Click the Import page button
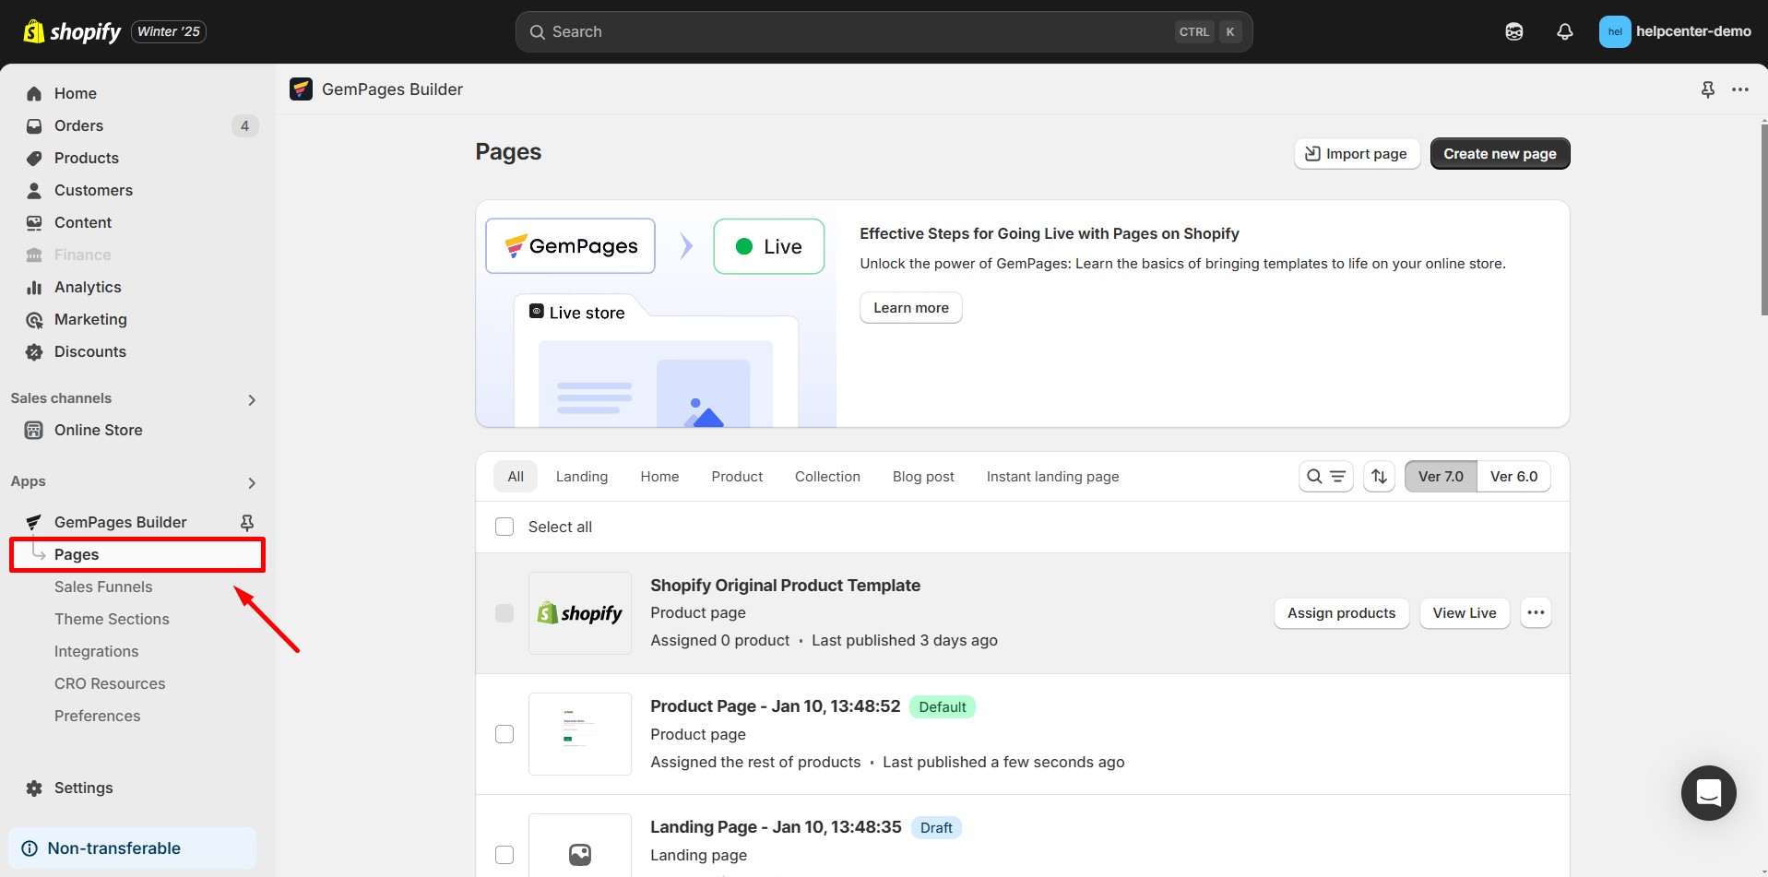 tap(1356, 154)
